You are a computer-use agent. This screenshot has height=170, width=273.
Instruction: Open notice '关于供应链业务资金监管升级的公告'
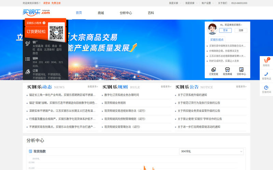tap(199, 111)
